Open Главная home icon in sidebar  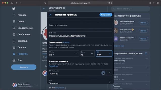(14, 15)
